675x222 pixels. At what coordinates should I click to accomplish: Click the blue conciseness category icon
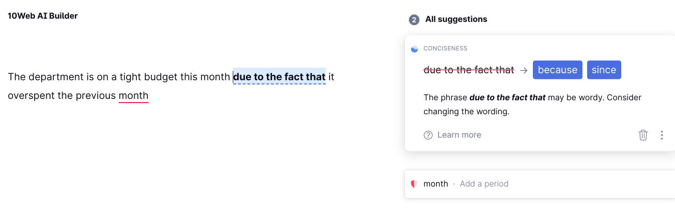[414, 49]
